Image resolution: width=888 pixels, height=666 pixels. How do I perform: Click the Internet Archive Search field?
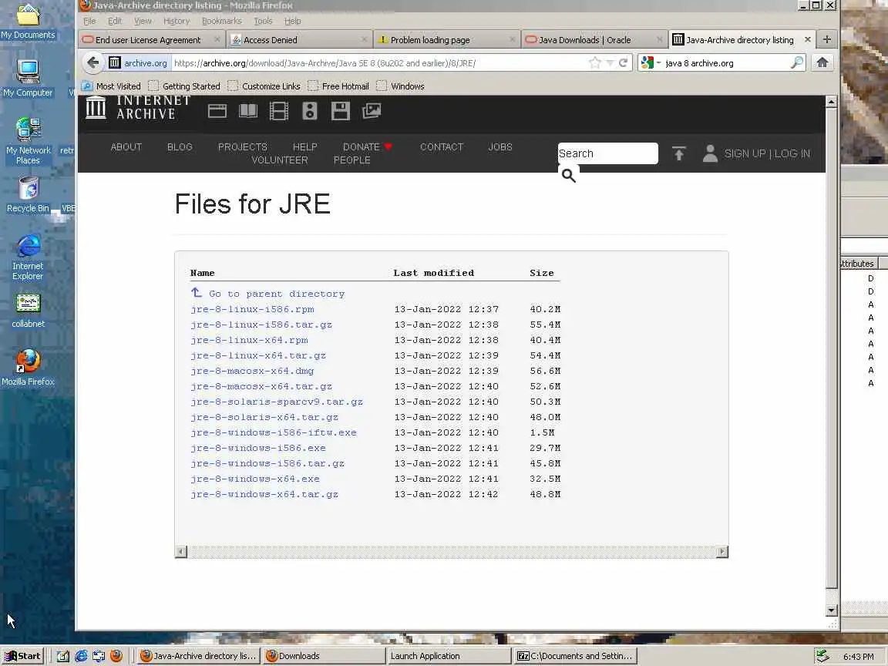[607, 153]
